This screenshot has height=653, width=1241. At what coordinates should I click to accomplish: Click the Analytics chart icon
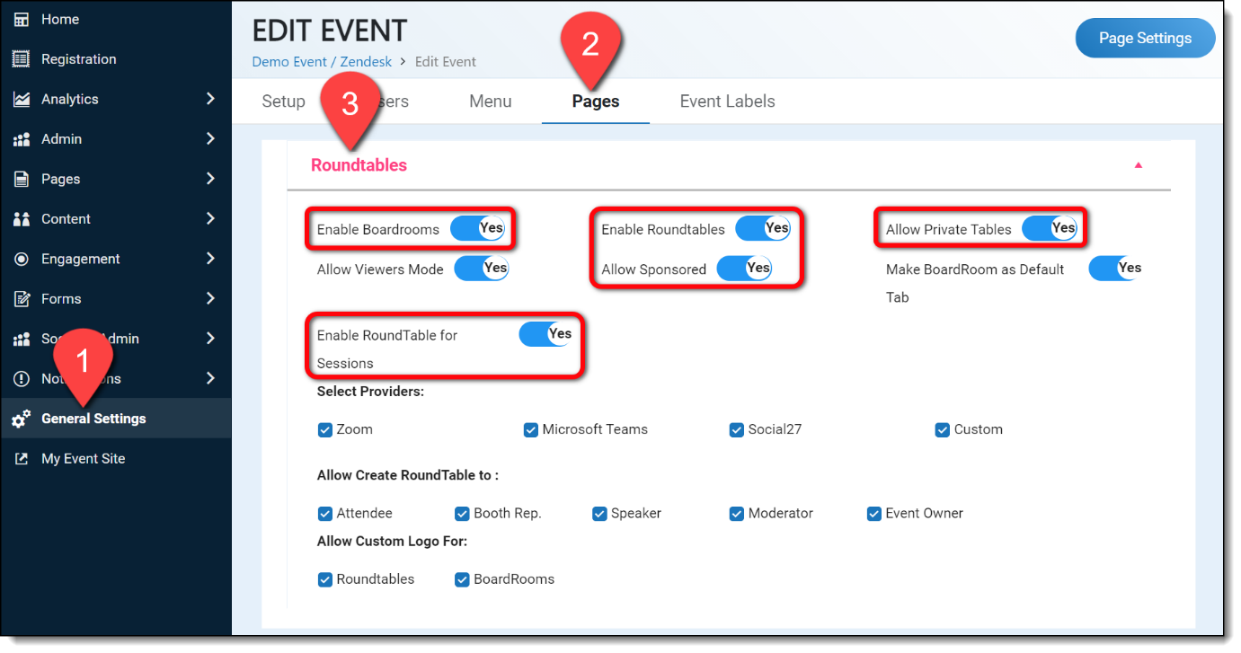tap(22, 100)
